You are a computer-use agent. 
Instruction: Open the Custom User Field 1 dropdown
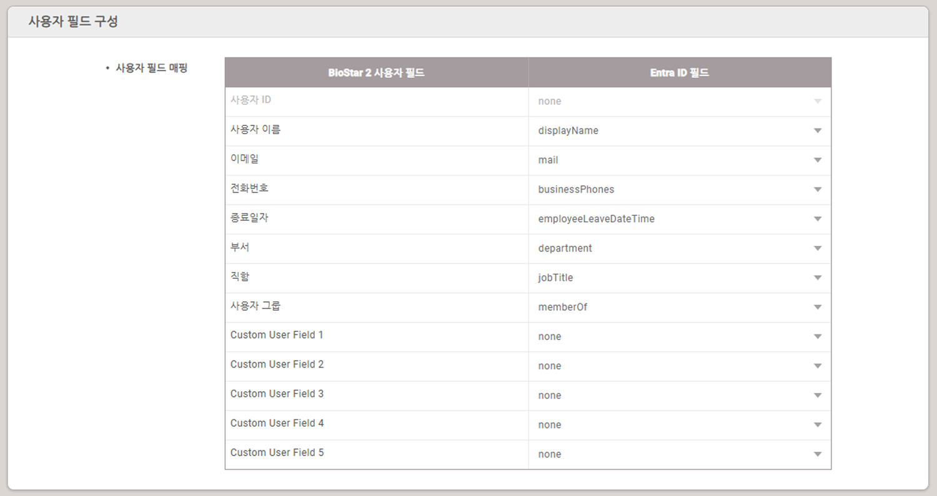[x=680, y=336]
